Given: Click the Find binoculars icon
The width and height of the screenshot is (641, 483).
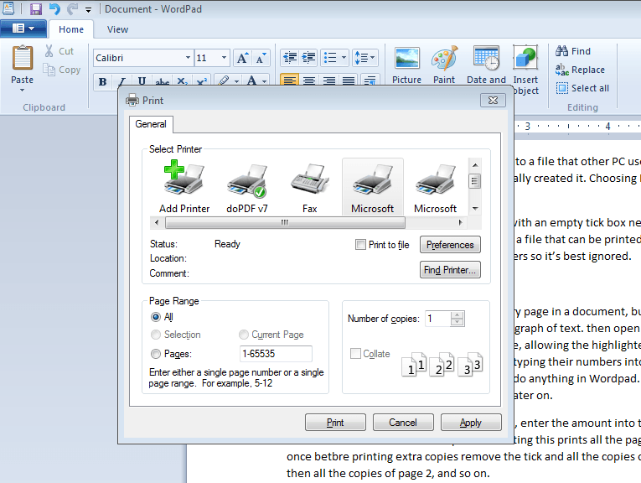Looking at the screenshot, I should (x=561, y=51).
